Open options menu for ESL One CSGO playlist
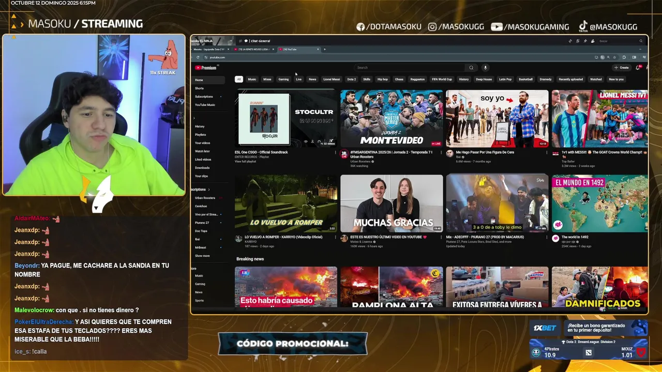 click(x=335, y=152)
